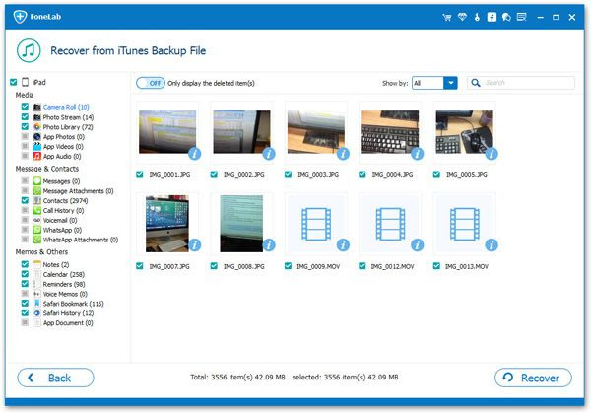Click the thermometer-shaped title bar icon
This screenshot has width=591, height=413.
click(477, 17)
